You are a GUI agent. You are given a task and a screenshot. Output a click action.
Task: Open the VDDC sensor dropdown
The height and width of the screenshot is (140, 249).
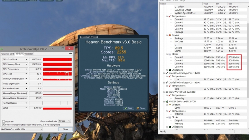click(26, 108)
